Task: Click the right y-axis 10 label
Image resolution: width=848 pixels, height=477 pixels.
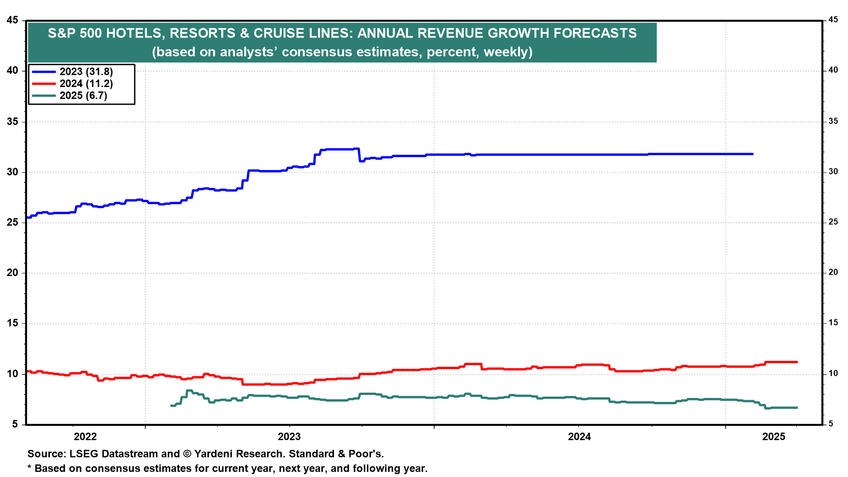Action: pyautogui.click(x=833, y=374)
